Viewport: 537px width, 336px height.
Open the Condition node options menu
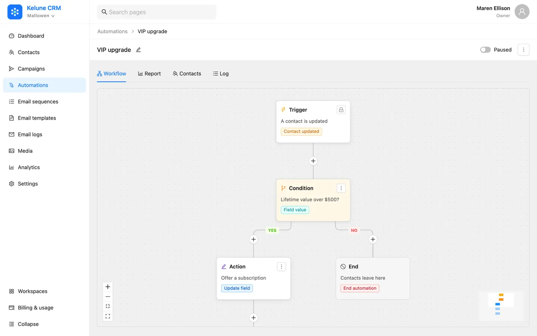pyautogui.click(x=341, y=188)
